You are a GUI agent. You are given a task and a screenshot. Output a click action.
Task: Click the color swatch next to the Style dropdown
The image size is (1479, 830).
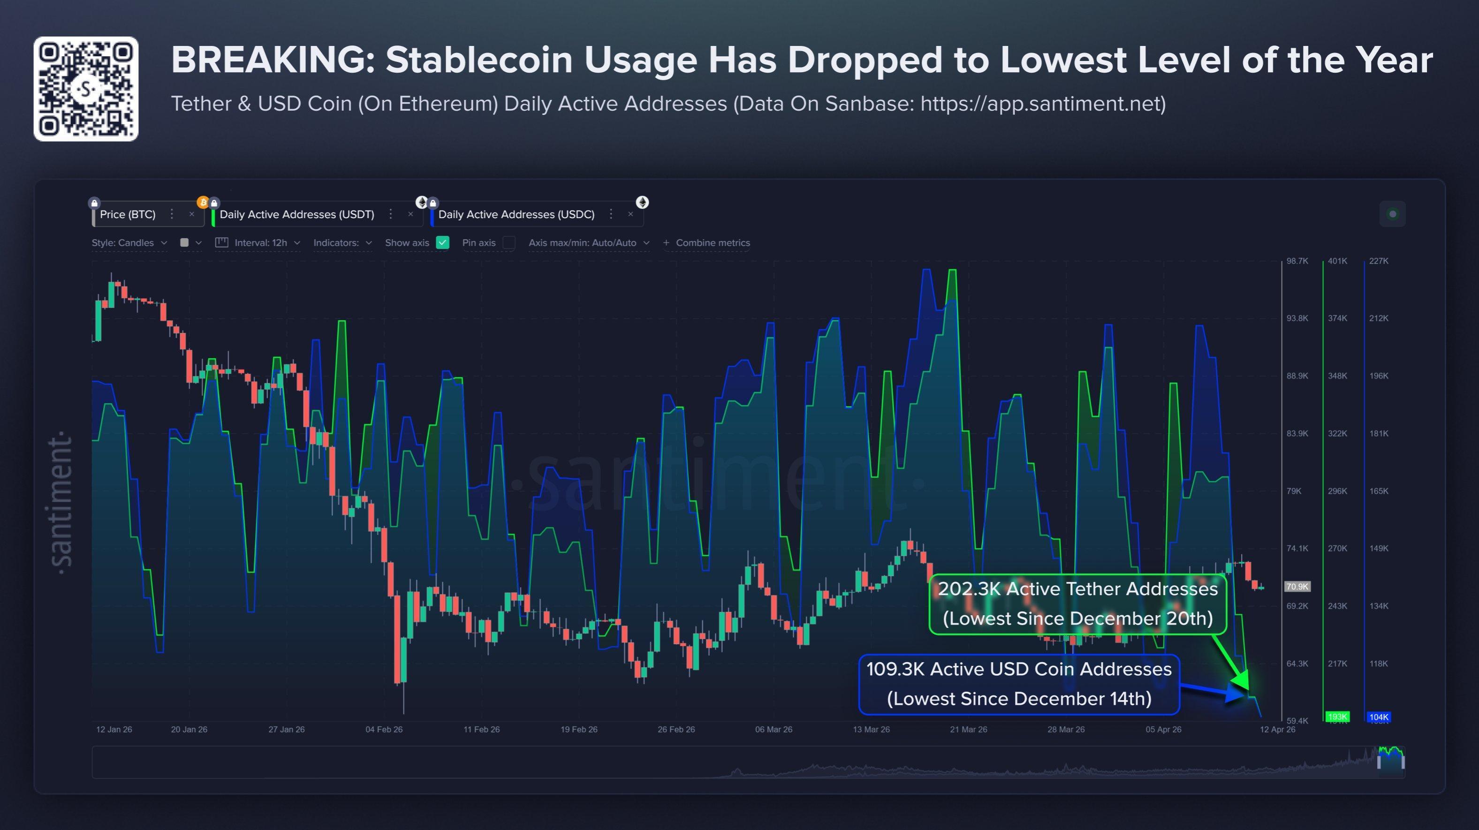pos(184,242)
